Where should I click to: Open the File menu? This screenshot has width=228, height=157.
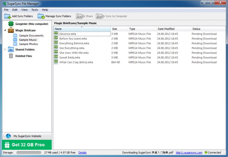point(6,10)
